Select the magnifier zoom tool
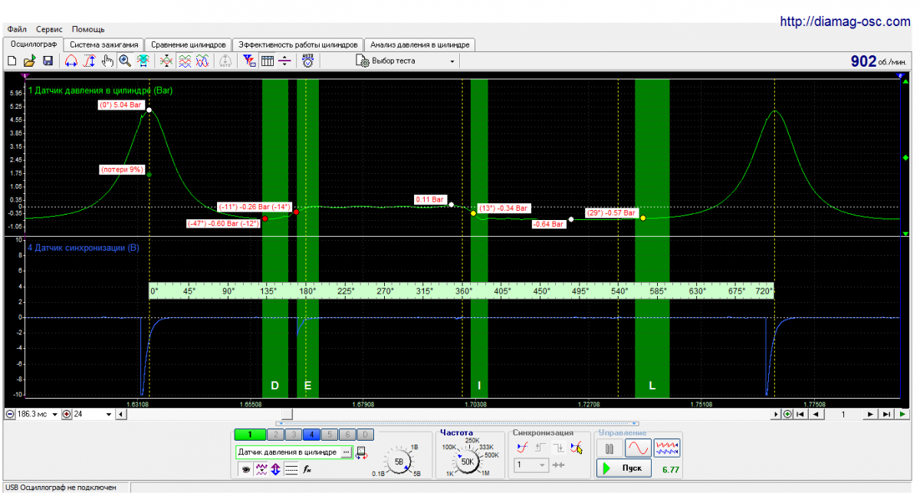920x496 pixels. (124, 61)
